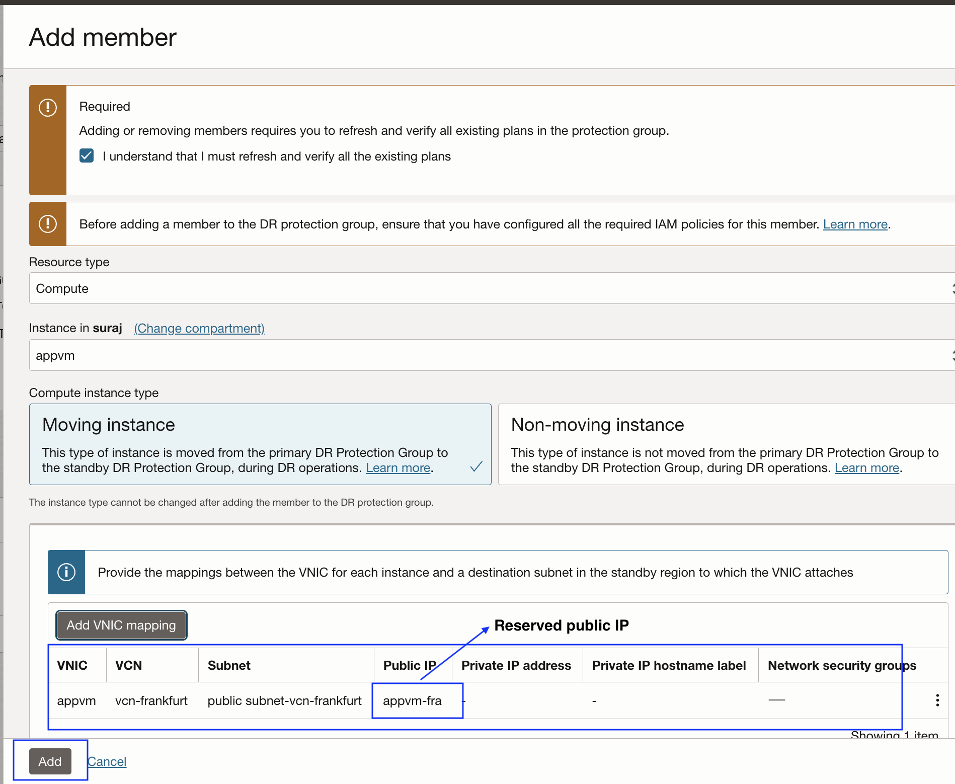Open Learn more link in Moving instance card
The width and height of the screenshot is (955, 784).
397,467
